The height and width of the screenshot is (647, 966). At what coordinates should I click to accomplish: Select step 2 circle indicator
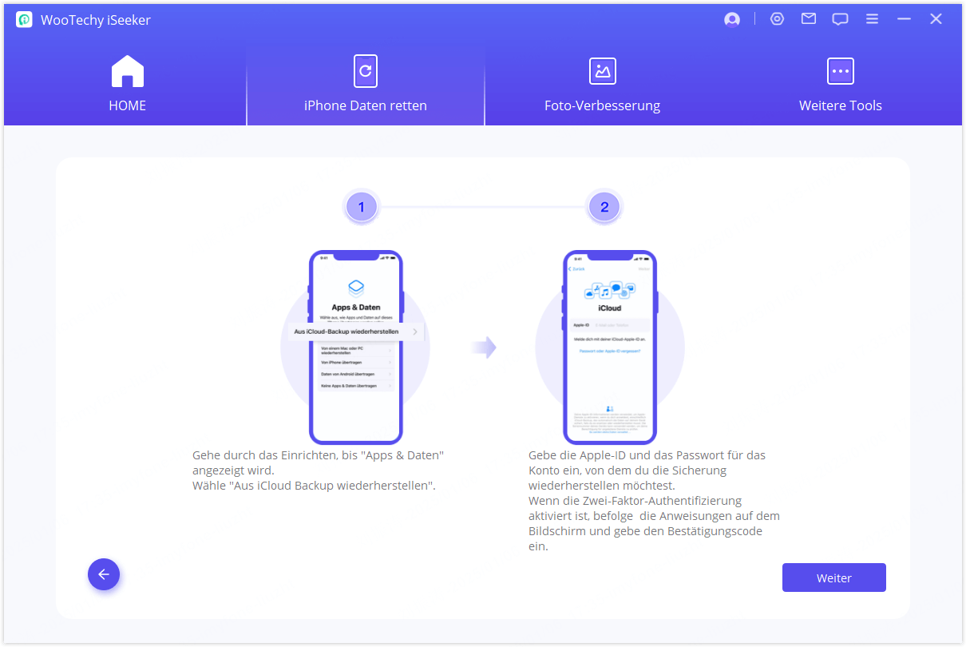[604, 208]
